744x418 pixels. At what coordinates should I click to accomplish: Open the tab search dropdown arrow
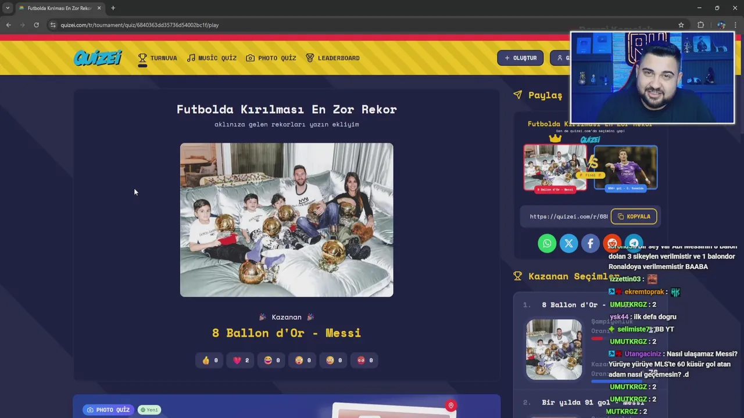tap(7, 8)
